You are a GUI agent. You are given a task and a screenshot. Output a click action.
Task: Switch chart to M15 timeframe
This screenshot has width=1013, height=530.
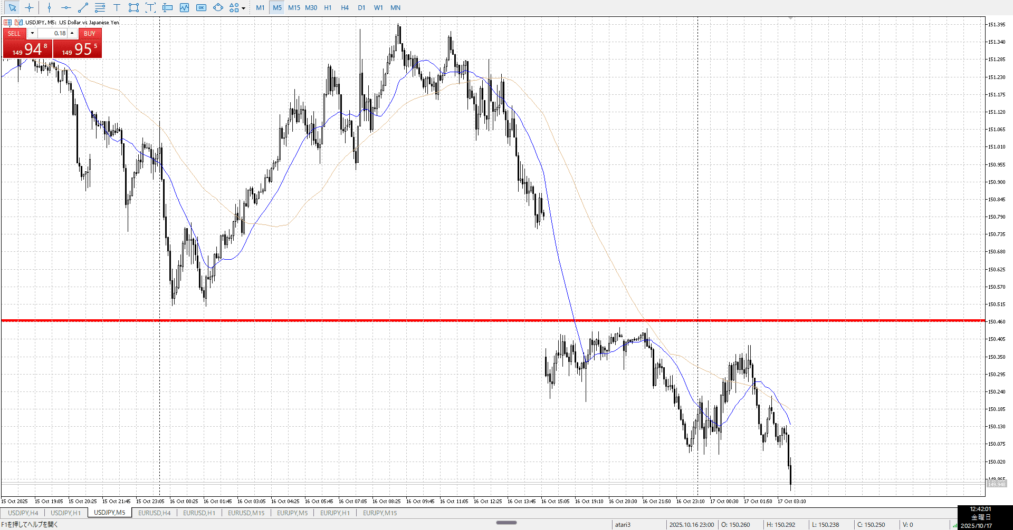coord(294,7)
